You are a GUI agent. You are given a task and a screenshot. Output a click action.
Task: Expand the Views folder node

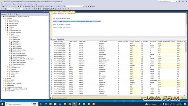(8, 66)
